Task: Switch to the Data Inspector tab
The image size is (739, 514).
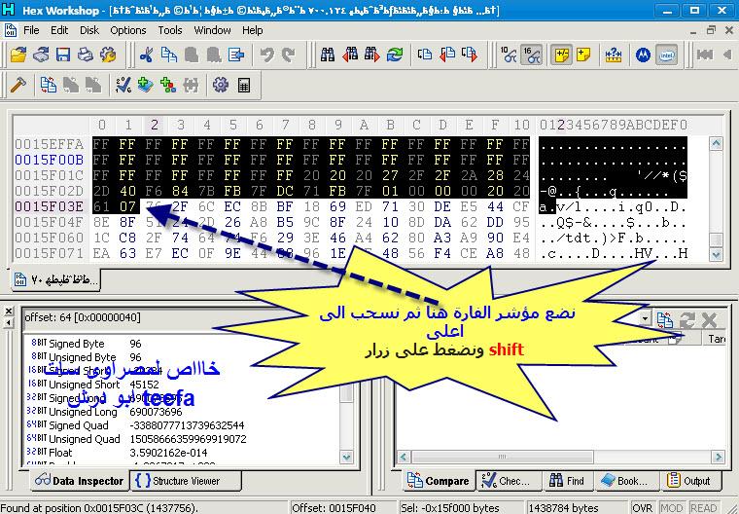Action: (79, 481)
